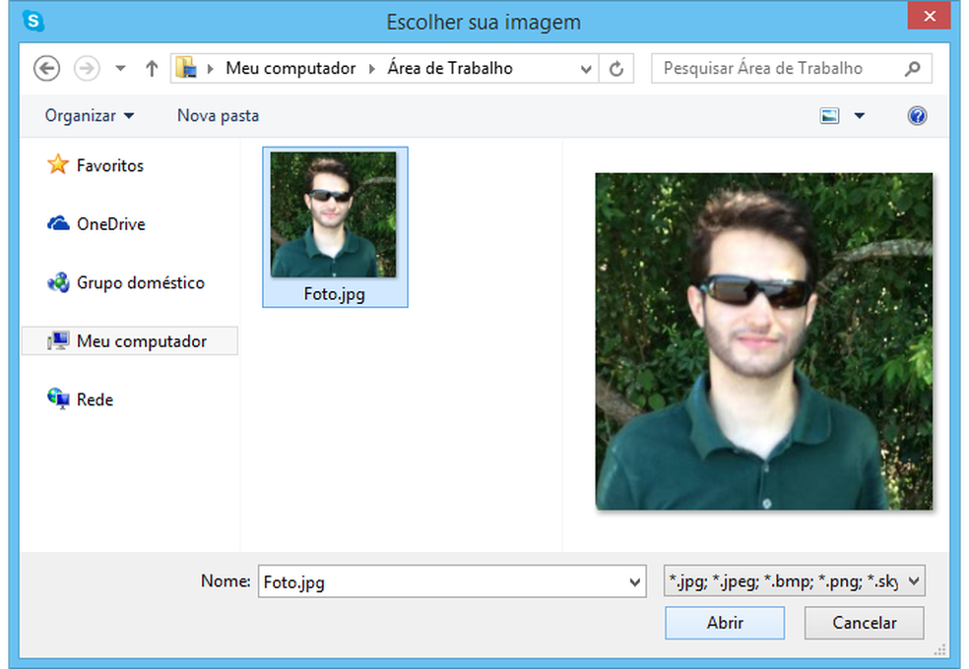The width and height of the screenshot is (969, 669).
Task: Click the folder icon in address bar
Action: pos(185,68)
